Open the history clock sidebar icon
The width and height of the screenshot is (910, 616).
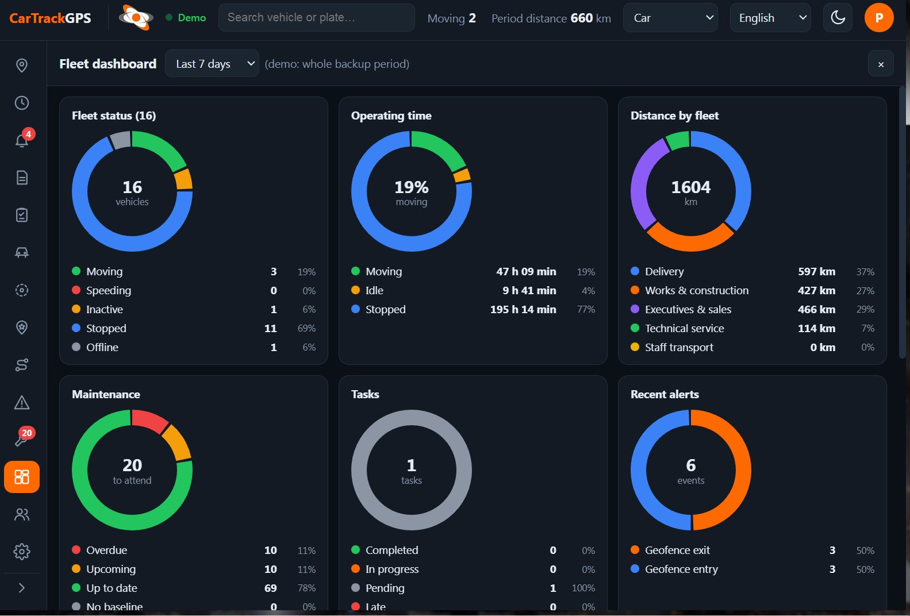click(x=22, y=103)
